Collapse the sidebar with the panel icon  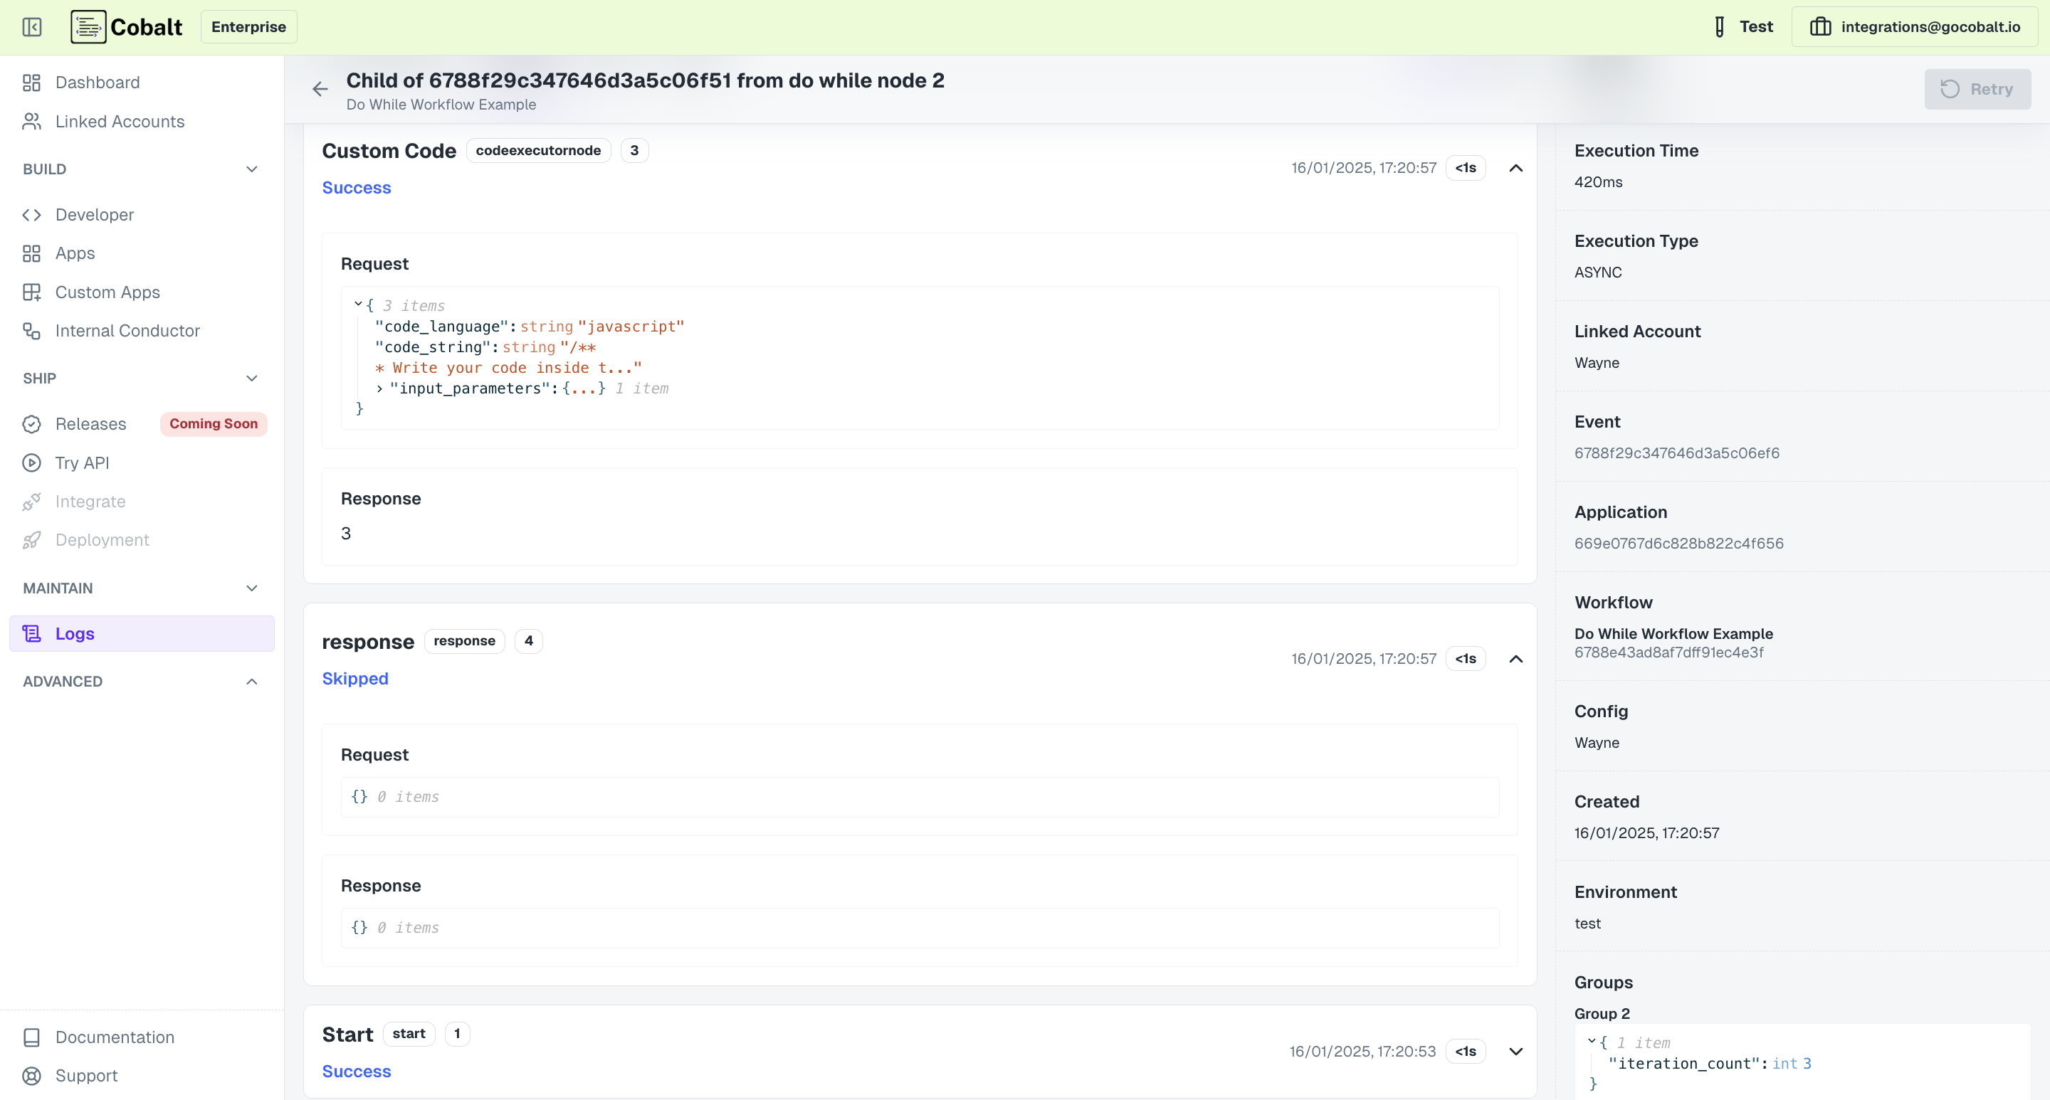(x=32, y=26)
